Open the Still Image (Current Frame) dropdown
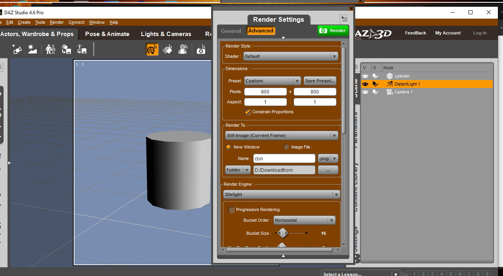This screenshot has height=276, width=503. (282, 135)
